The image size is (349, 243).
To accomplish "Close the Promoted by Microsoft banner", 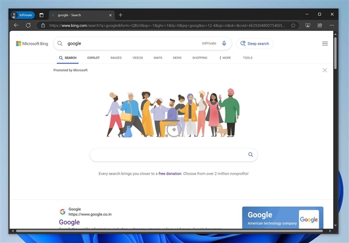I will [x=325, y=70].
